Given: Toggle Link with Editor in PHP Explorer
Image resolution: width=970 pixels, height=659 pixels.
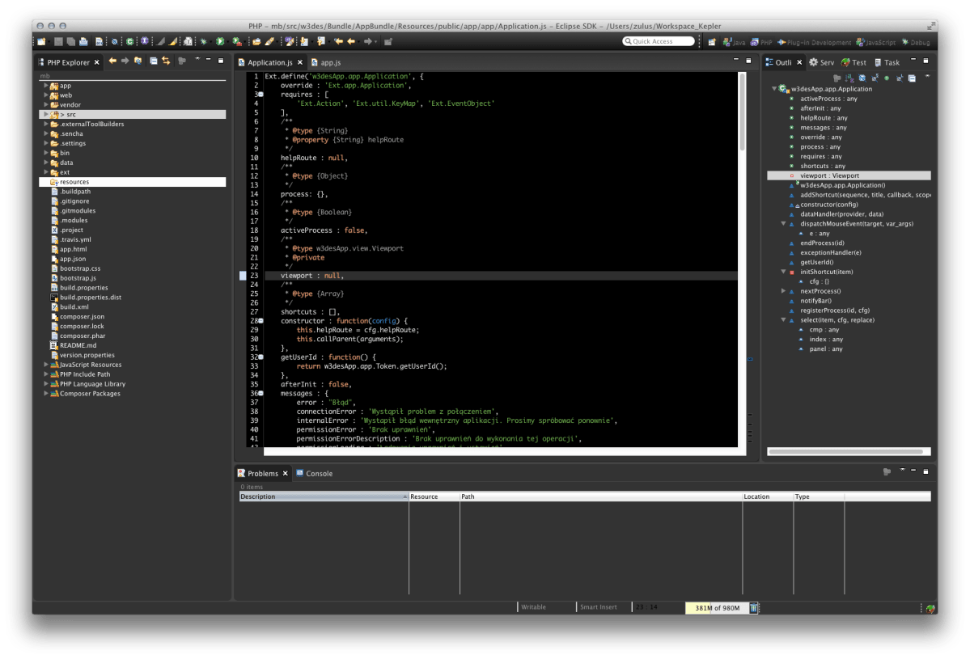Looking at the screenshot, I should [x=166, y=61].
